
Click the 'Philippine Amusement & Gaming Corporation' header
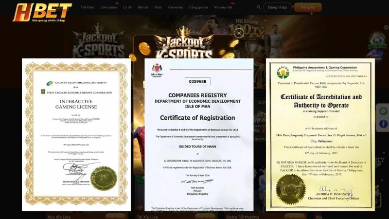[x=325, y=68]
